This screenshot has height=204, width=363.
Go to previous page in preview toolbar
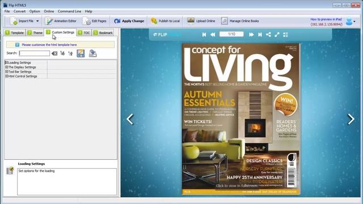[x=213, y=35]
